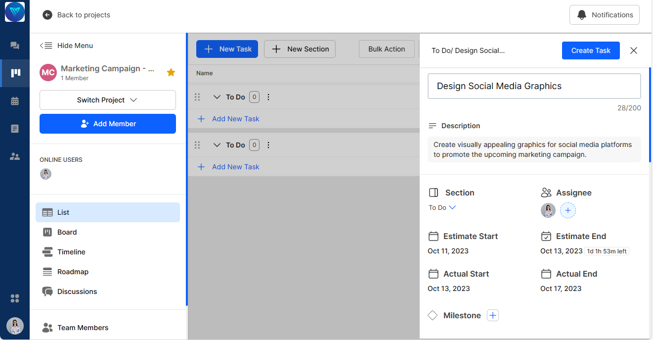Open the chat messages sidebar icon
Image resolution: width=653 pixels, height=340 pixels.
click(x=15, y=46)
